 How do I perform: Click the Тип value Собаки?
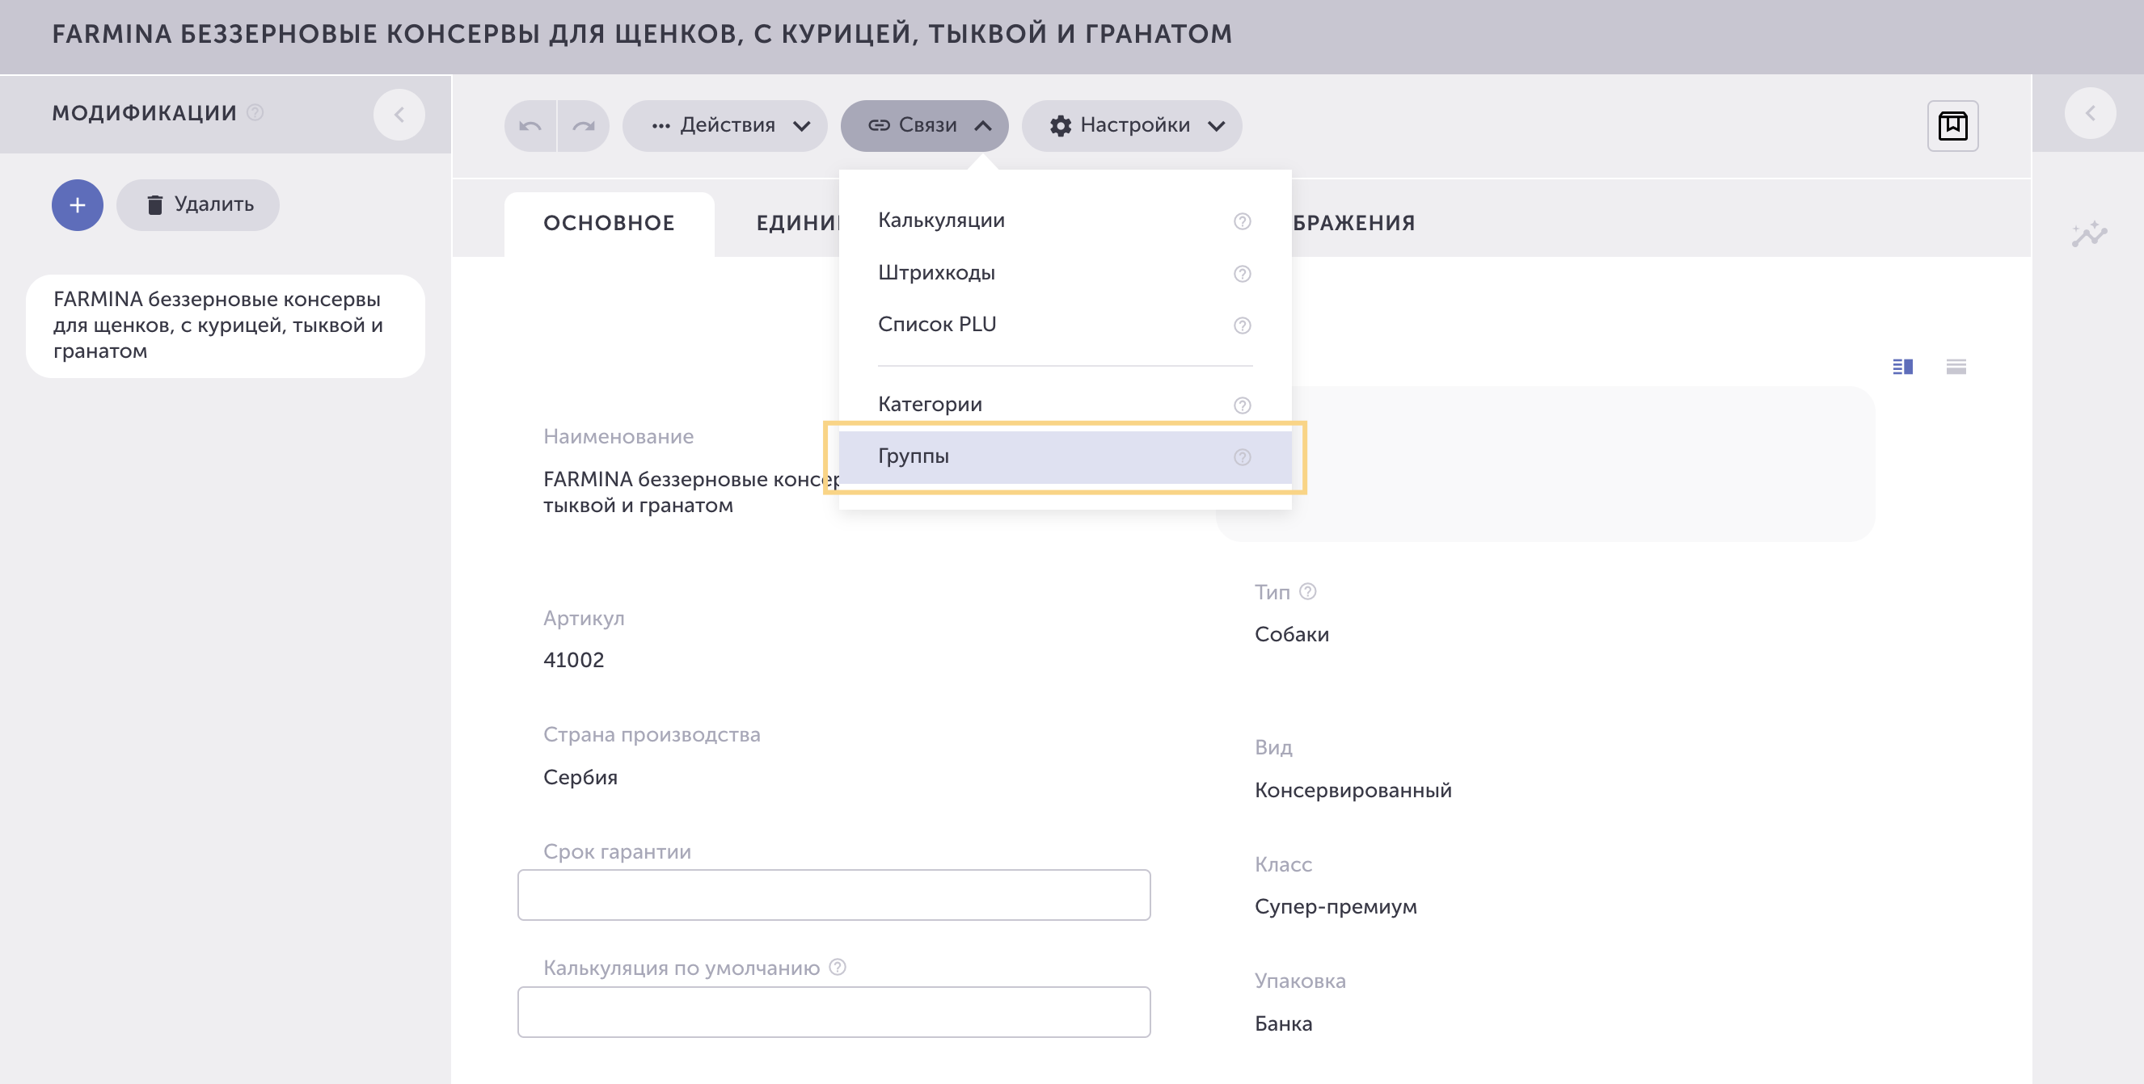coord(1292,634)
